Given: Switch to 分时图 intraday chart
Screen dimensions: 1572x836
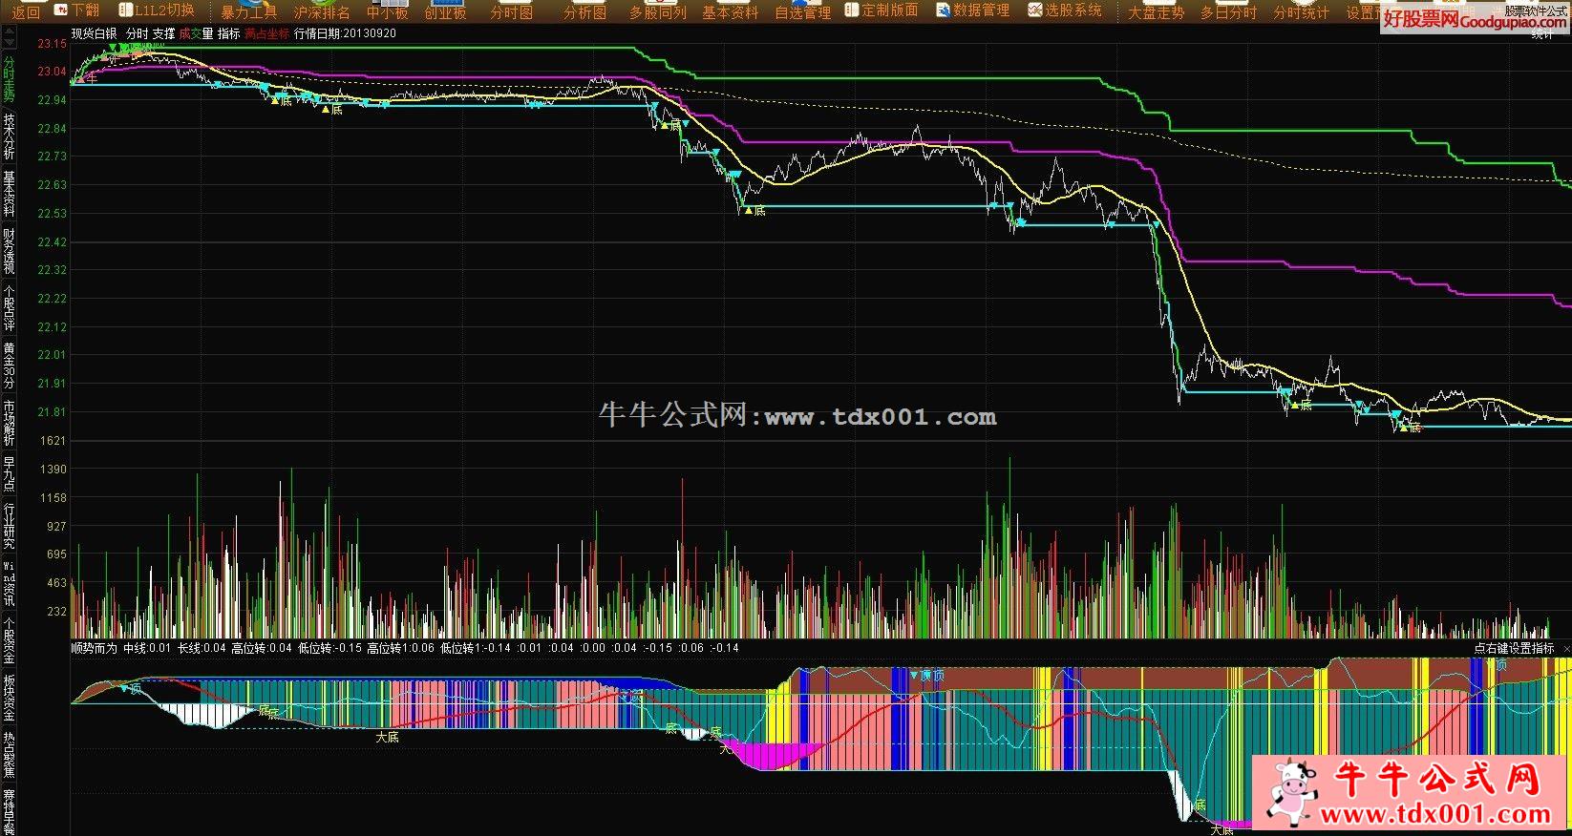Looking at the screenshot, I should point(511,12).
